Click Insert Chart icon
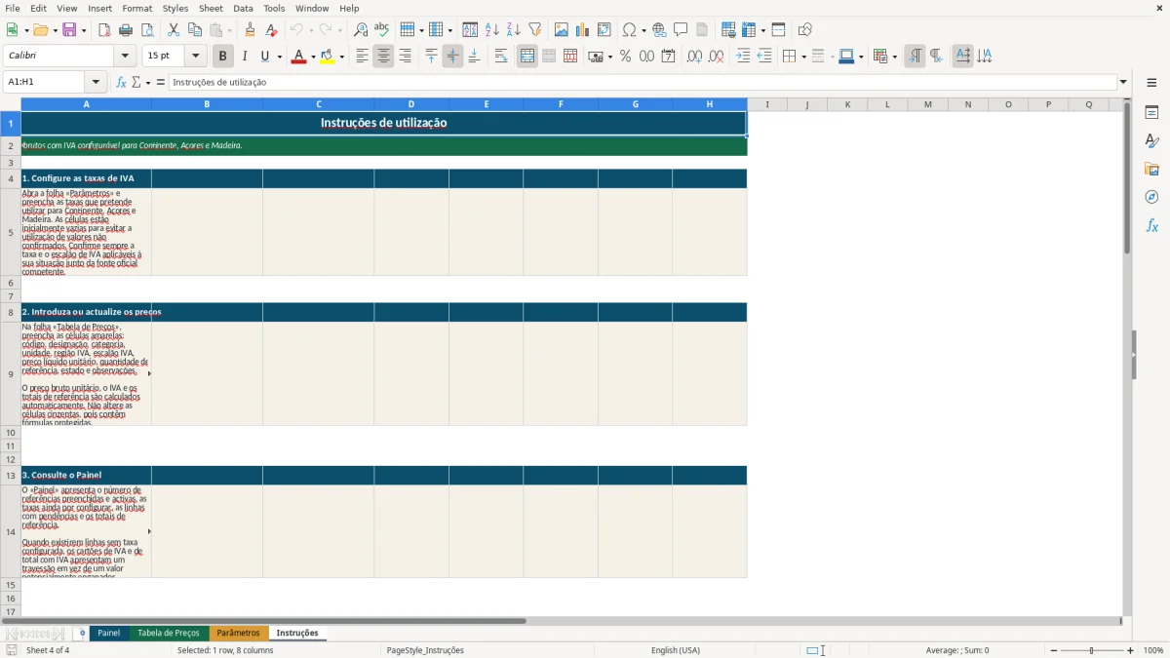1170x658 pixels. coord(583,30)
